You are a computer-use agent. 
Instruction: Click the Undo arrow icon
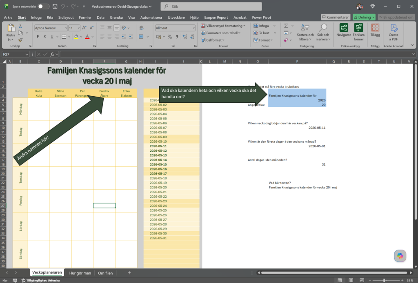tap(62, 7)
